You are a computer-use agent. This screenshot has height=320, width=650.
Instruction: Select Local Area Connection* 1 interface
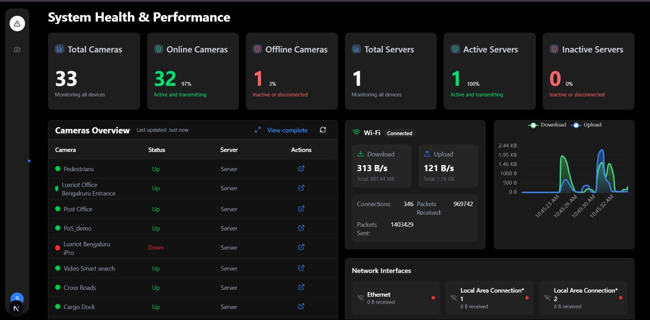(x=489, y=298)
